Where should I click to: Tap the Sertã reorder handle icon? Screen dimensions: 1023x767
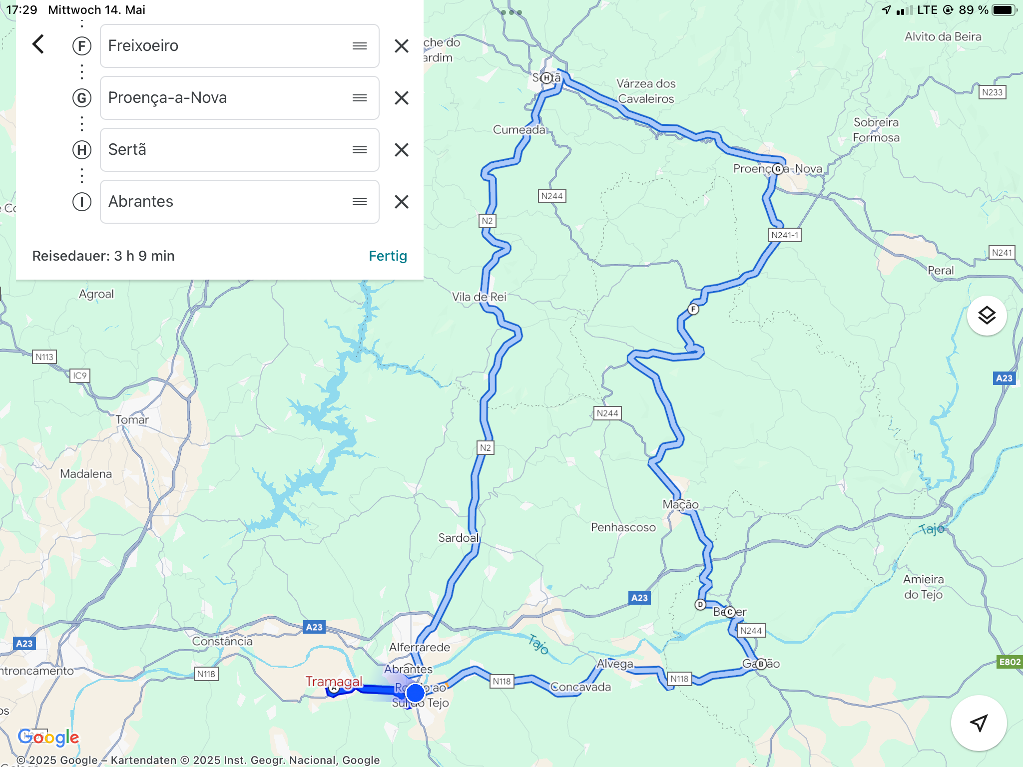click(x=360, y=150)
